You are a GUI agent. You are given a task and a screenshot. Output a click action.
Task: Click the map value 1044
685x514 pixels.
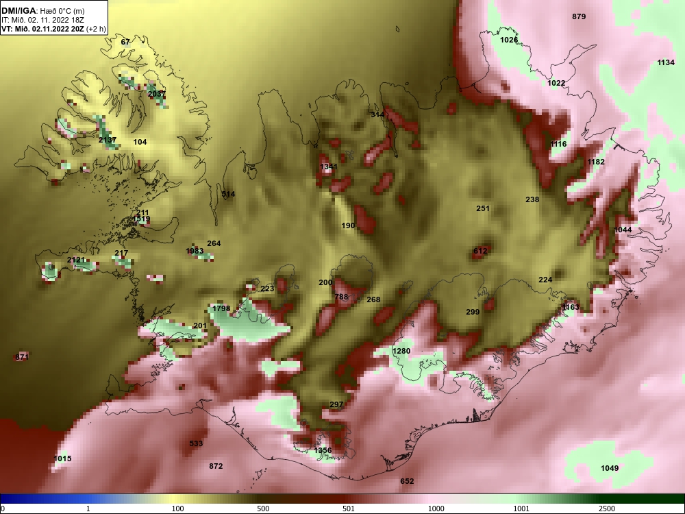point(623,230)
